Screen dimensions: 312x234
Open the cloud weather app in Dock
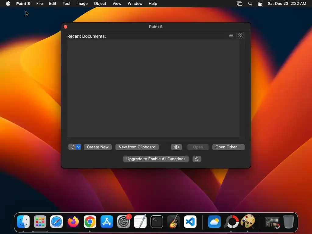click(214, 222)
